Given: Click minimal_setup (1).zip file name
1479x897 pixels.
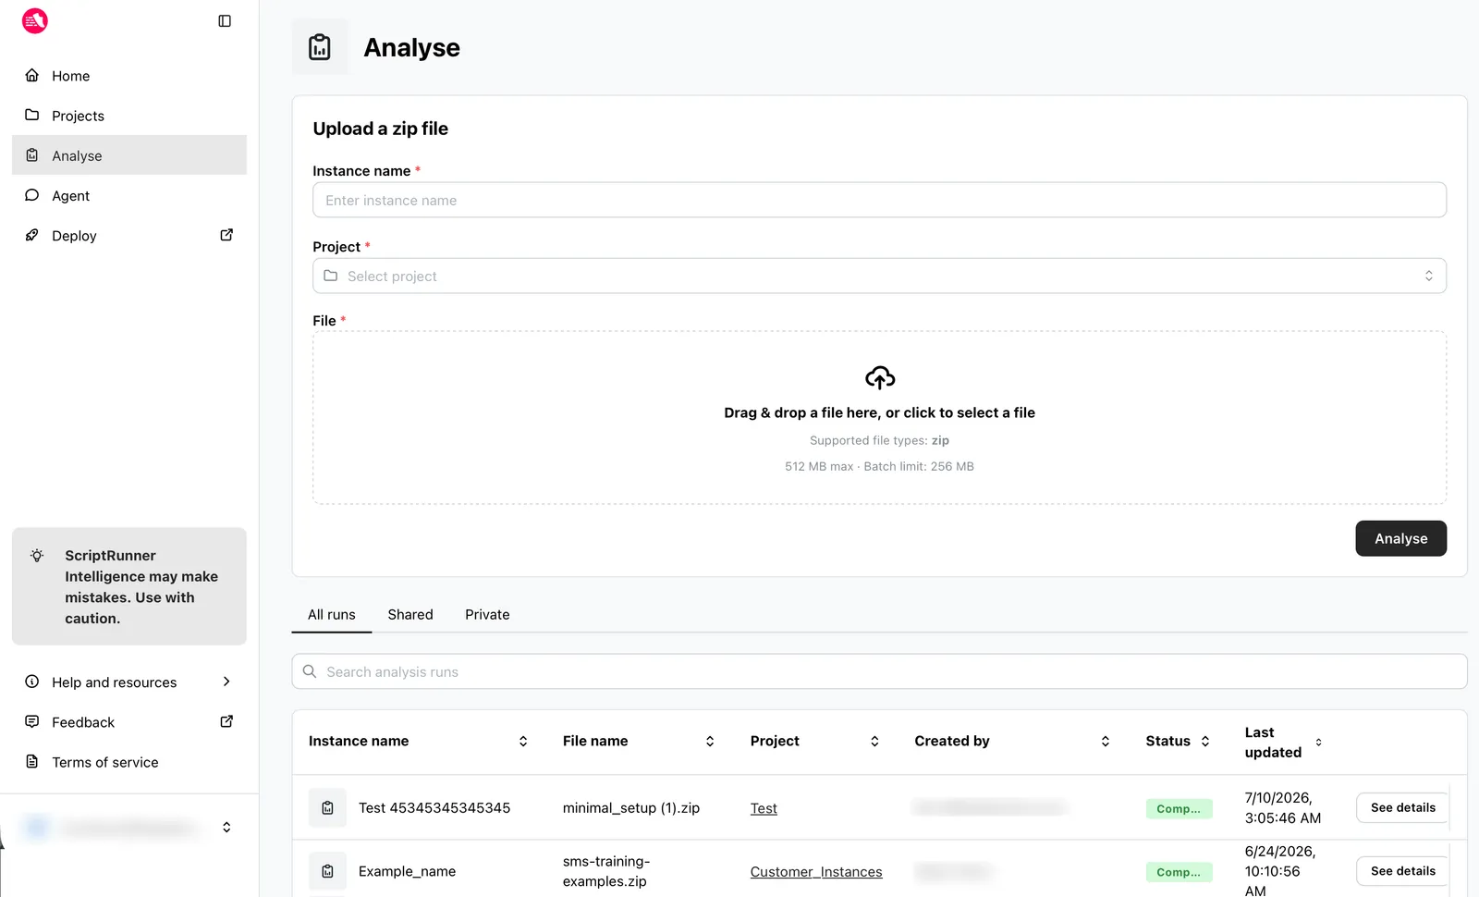Looking at the screenshot, I should click(631, 808).
